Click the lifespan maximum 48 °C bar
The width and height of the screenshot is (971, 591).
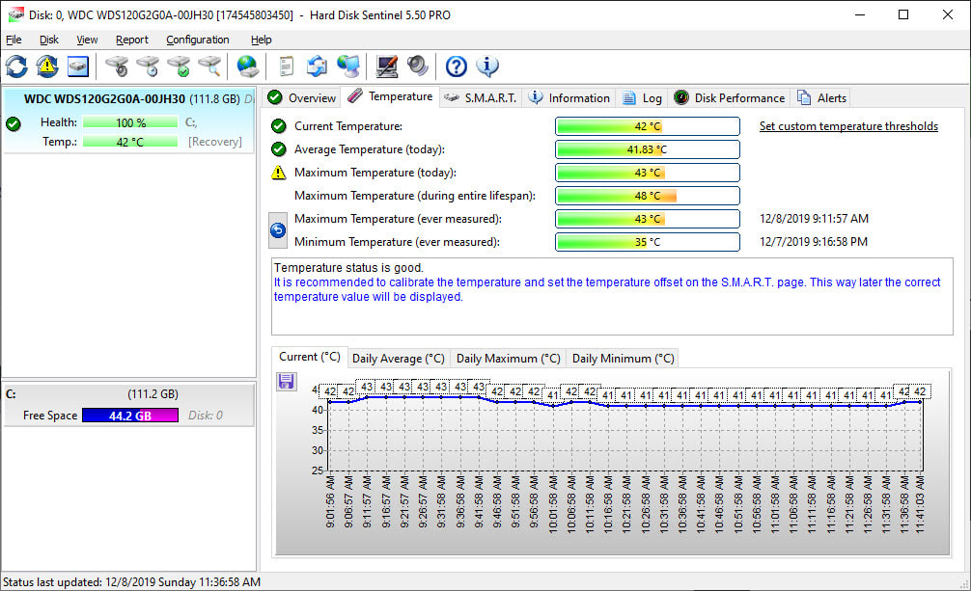(x=647, y=196)
